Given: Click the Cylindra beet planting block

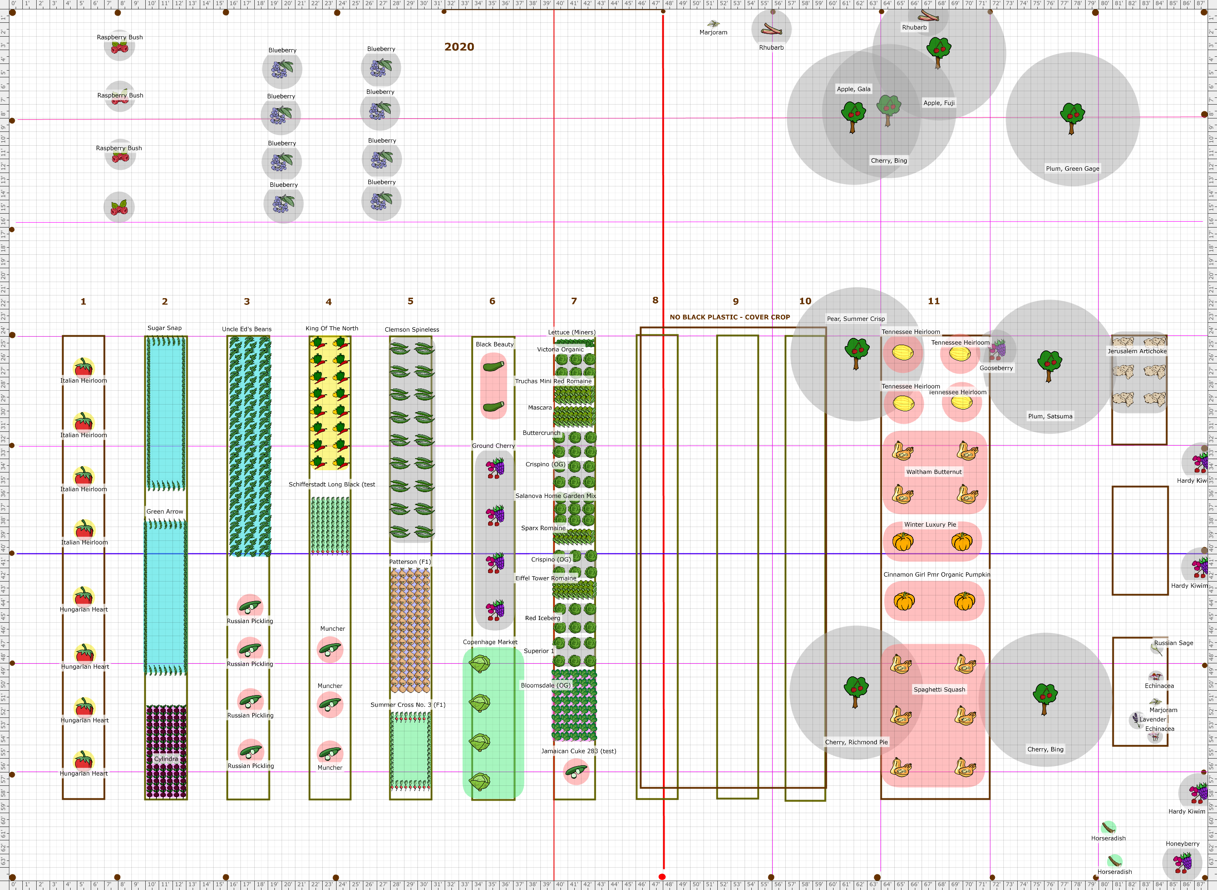Looking at the screenshot, I should (166, 751).
